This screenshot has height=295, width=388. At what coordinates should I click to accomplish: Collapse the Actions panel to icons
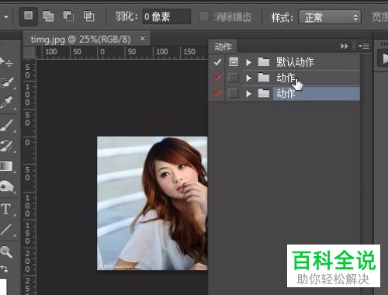coord(344,47)
